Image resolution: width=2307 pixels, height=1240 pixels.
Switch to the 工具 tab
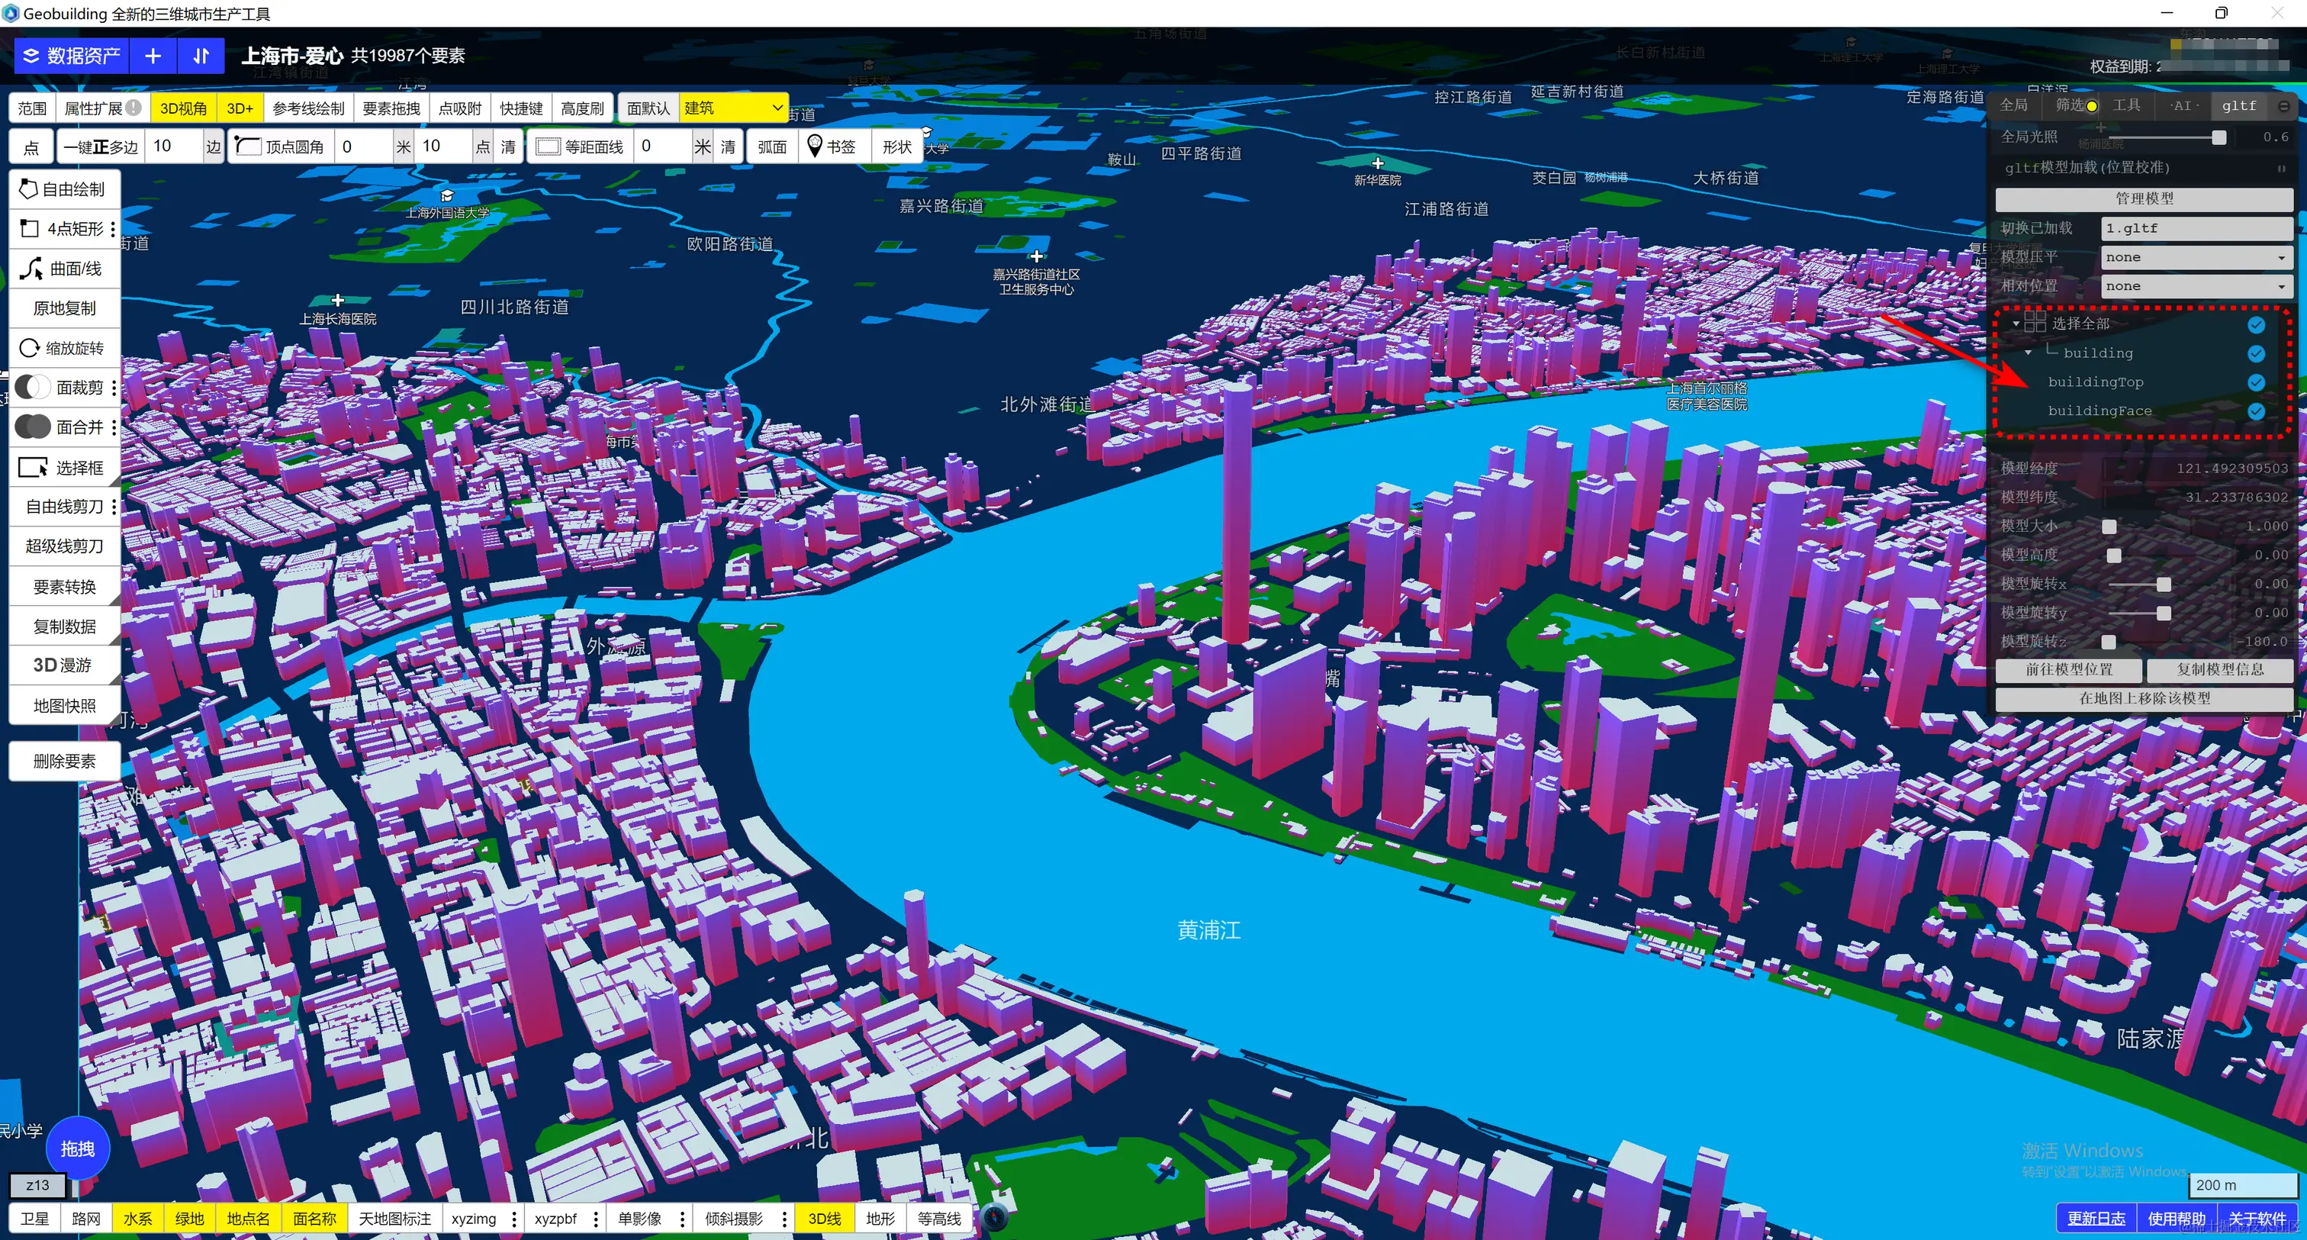(x=2126, y=106)
